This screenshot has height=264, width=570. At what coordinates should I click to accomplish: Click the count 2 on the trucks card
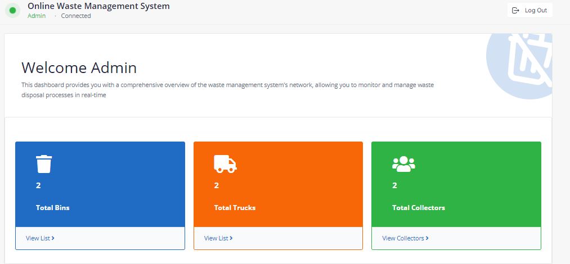coord(216,186)
